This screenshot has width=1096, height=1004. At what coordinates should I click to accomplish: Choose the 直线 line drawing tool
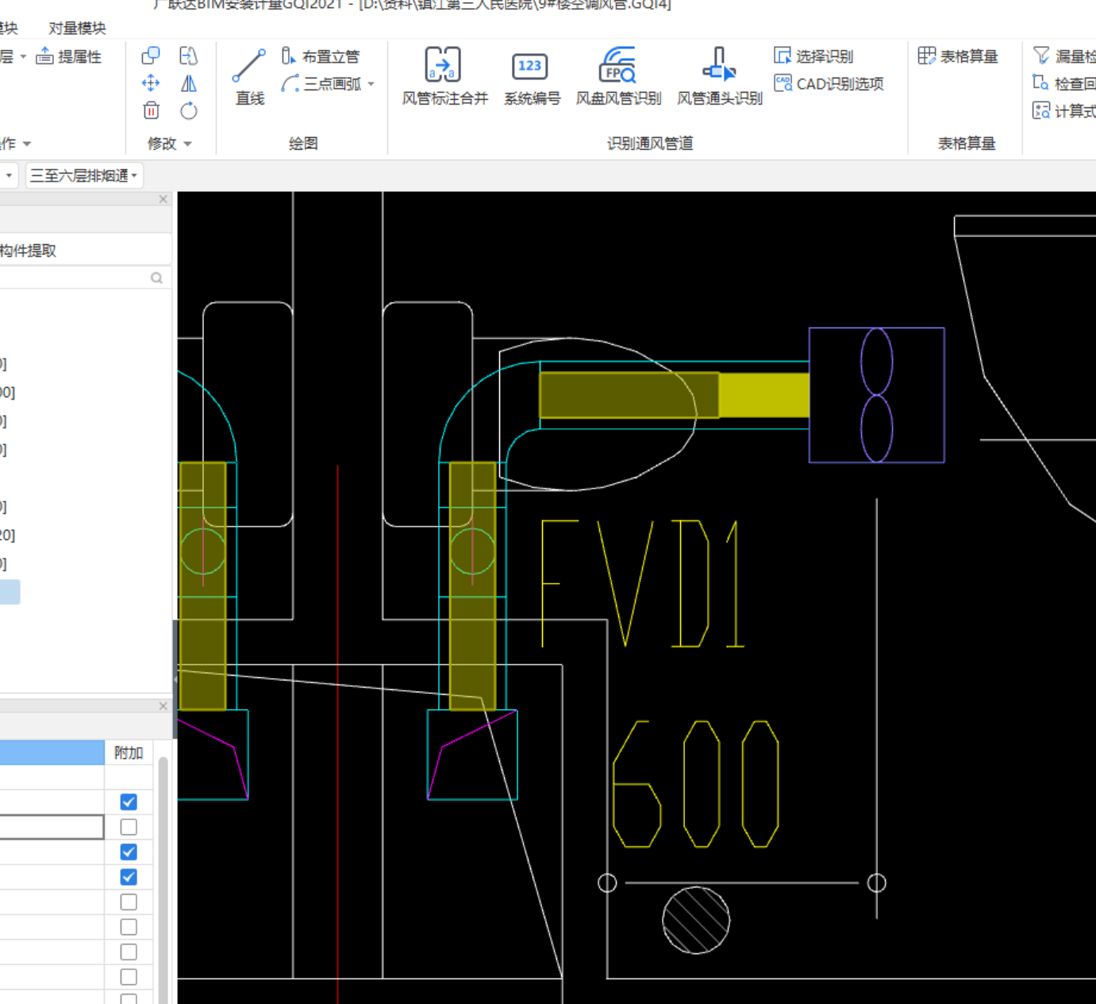click(249, 77)
